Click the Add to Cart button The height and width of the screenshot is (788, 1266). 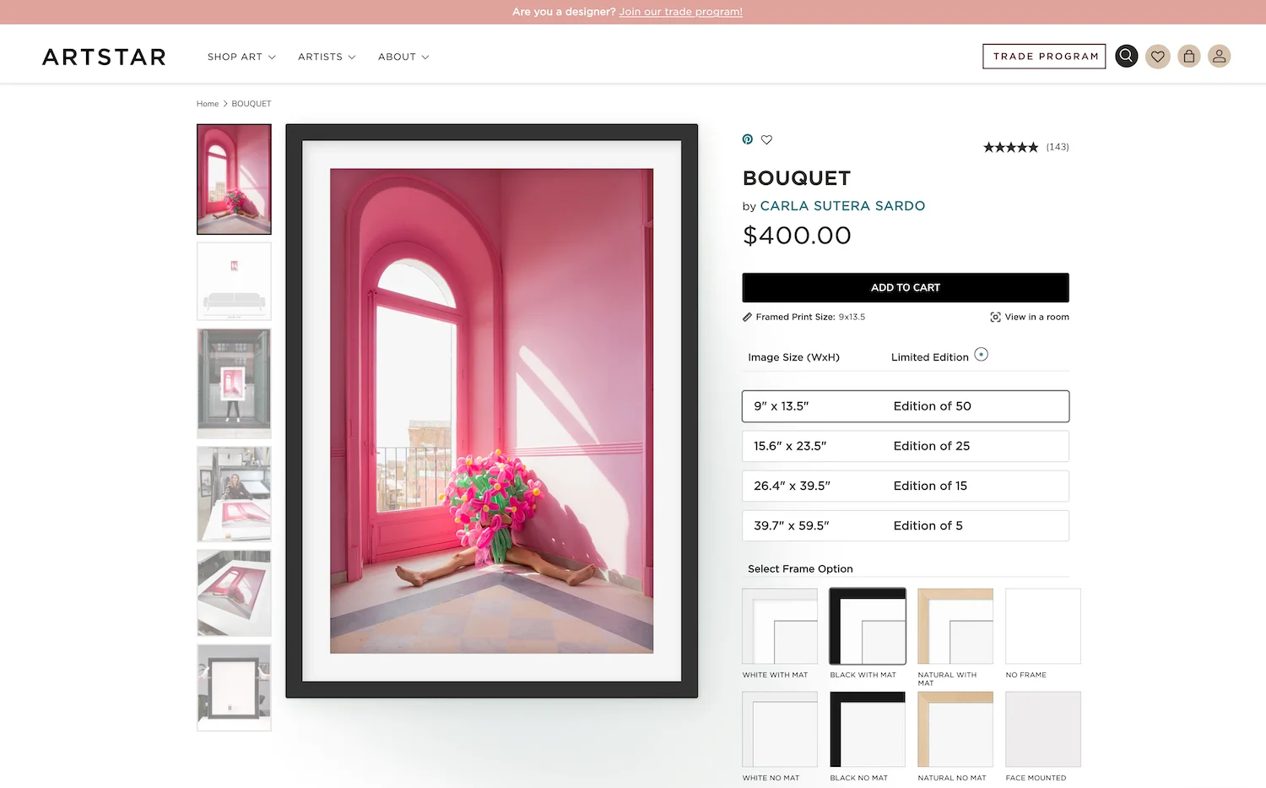pos(905,287)
